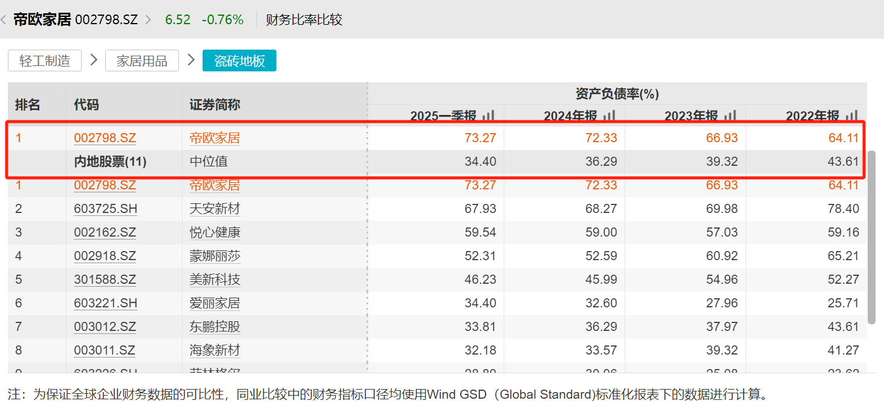Open stock code link 003012.SZ
Image resolution: width=884 pixels, height=412 pixels.
[105, 327]
